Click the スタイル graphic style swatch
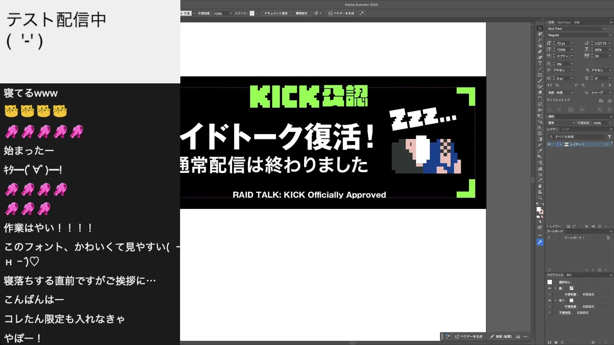Image resolution: width=614 pixels, height=345 pixels. coord(252,13)
